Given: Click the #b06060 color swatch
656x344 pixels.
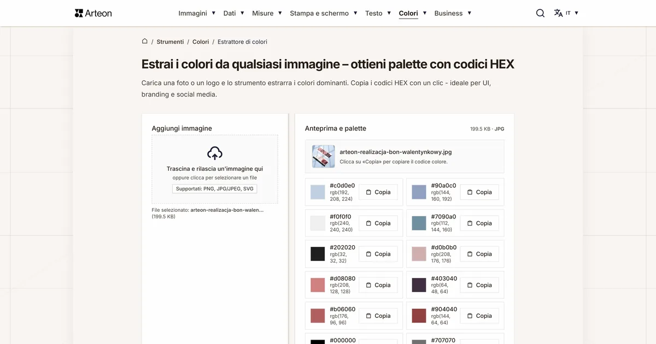Looking at the screenshot, I should pyautogui.click(x=318, y=316).
